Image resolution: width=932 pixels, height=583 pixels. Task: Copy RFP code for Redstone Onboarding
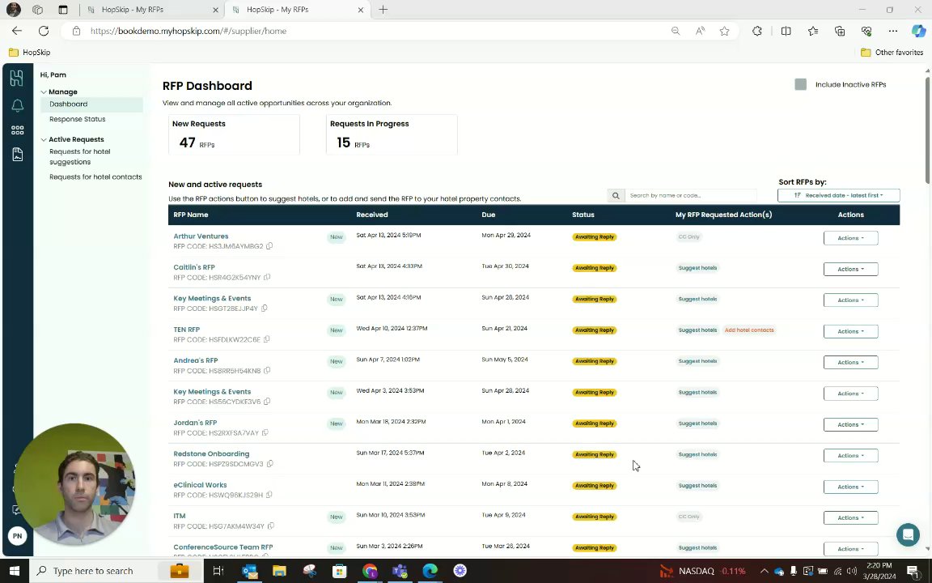(270, 464)
